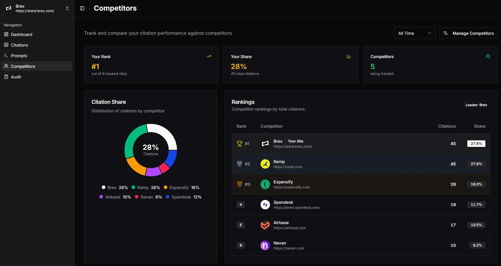Open the Citations section via its quote icon

[x=6, y=45]
